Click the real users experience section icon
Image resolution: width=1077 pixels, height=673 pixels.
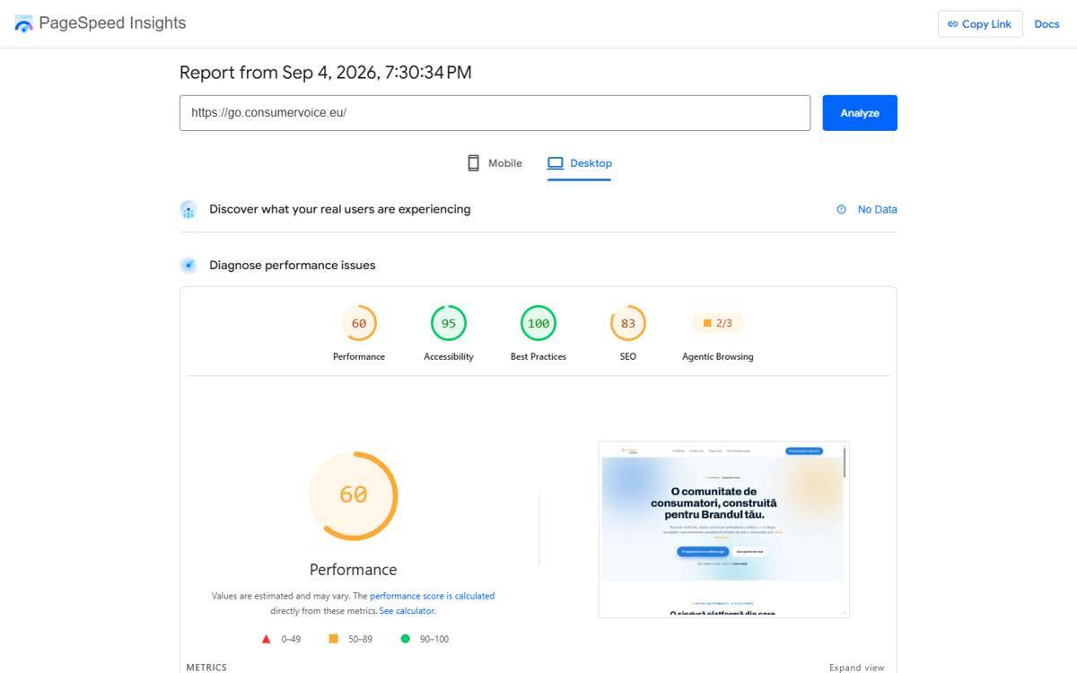tap(188, 210)
